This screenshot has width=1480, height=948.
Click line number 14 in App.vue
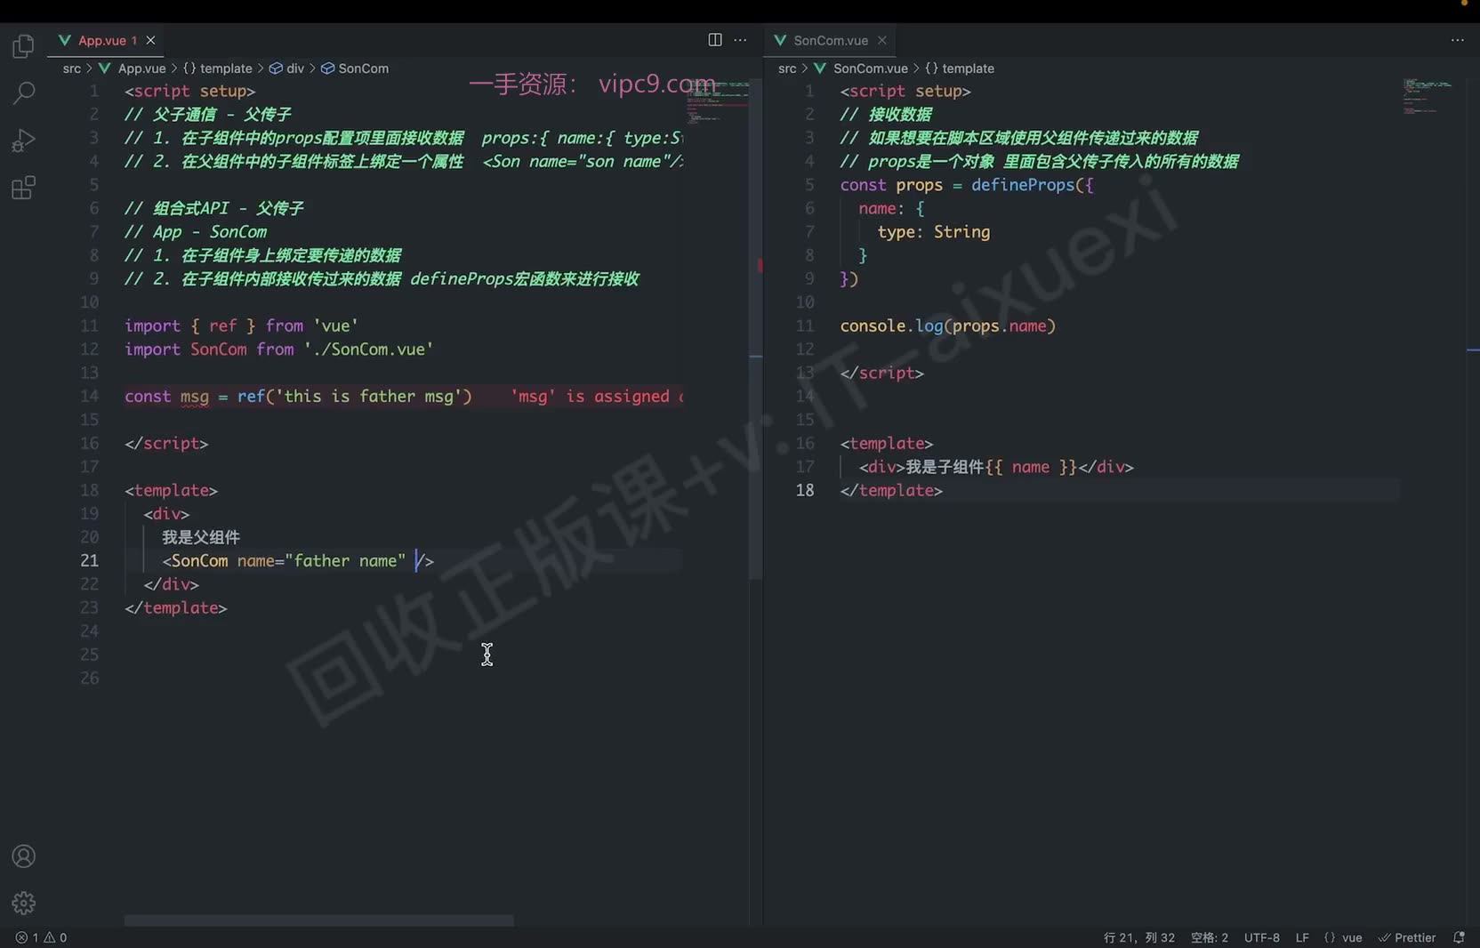pyautogui.click(x=90, y=397)
